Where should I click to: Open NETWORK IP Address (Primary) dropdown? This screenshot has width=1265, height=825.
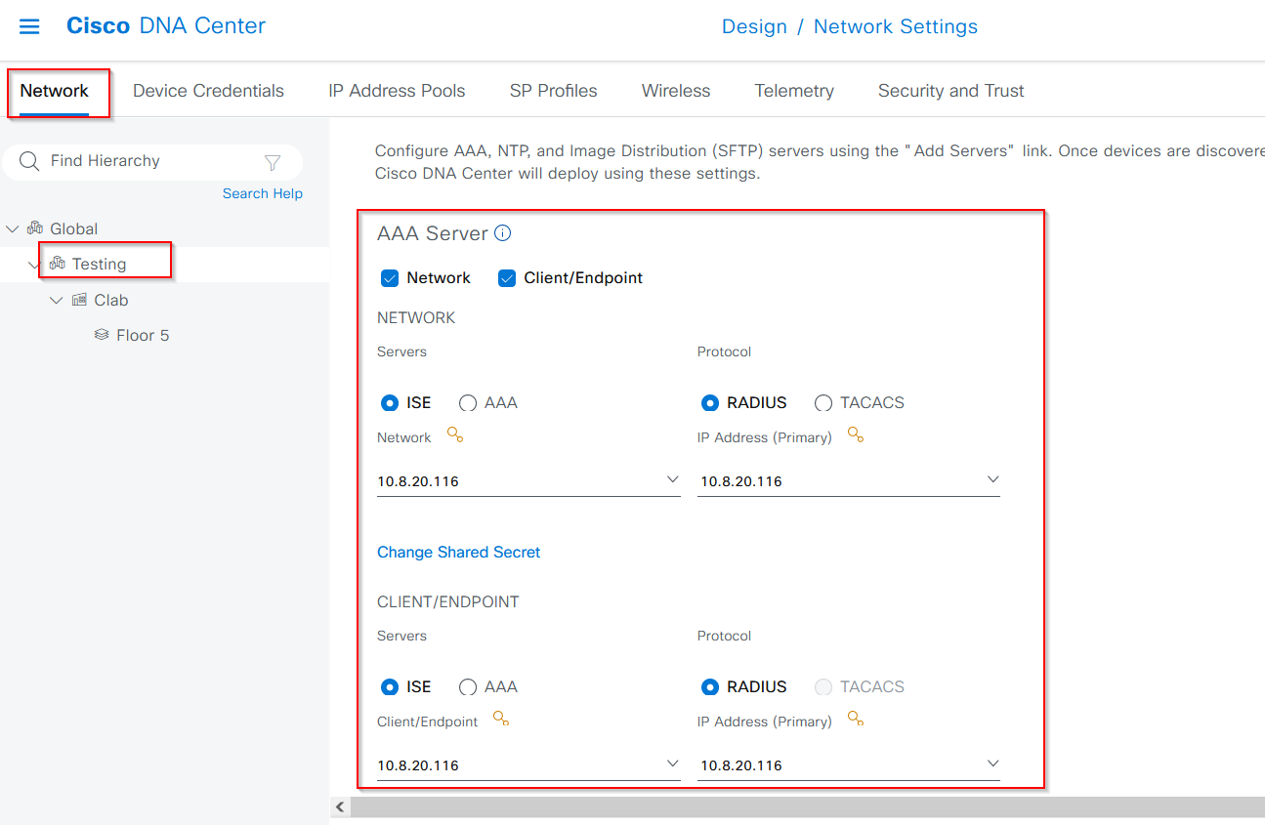(849, 480)
